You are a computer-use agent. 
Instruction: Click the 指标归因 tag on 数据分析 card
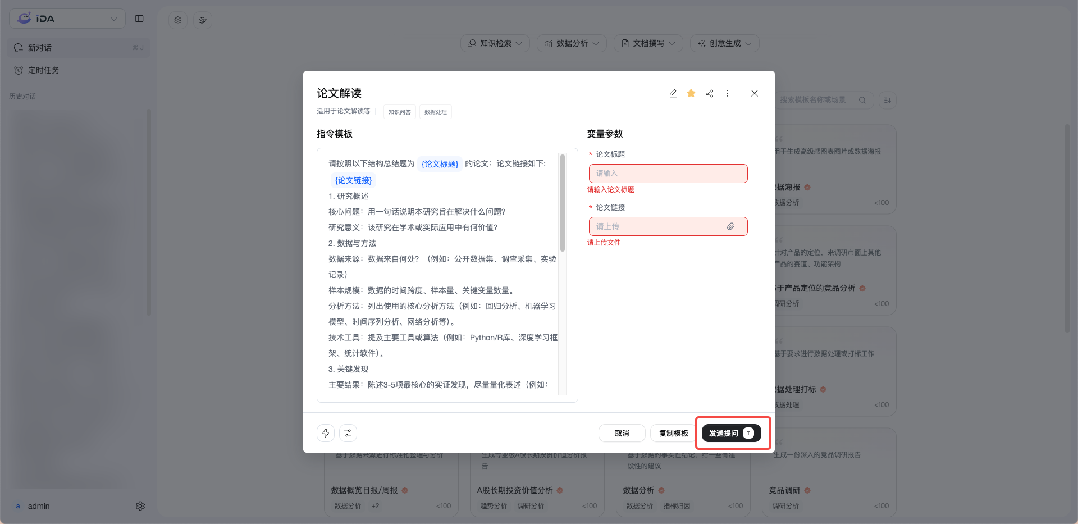click(x=677, y=506)
